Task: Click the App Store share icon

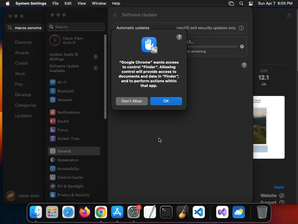Action: pyautogui.click(x=289, y=15)
